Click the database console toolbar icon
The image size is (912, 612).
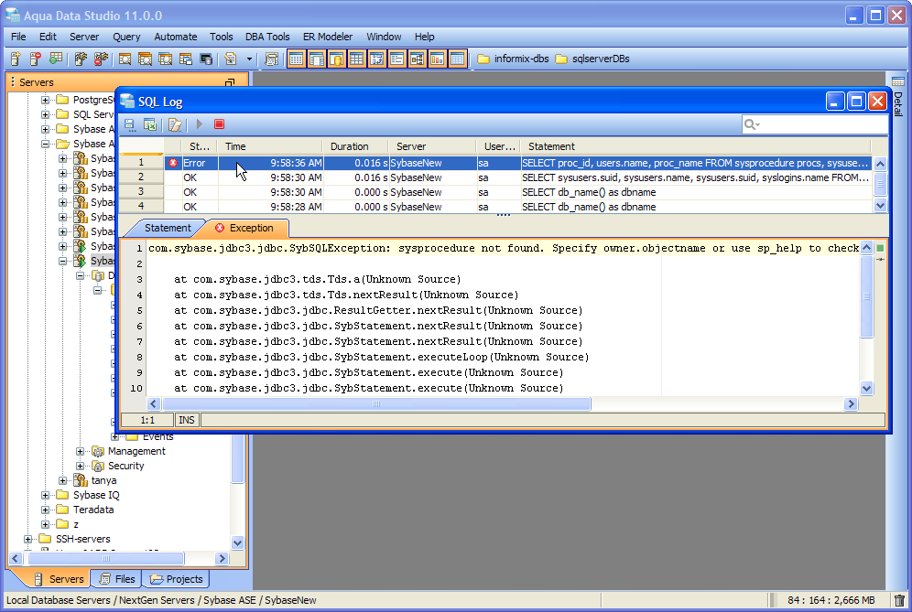coord(206,59)
